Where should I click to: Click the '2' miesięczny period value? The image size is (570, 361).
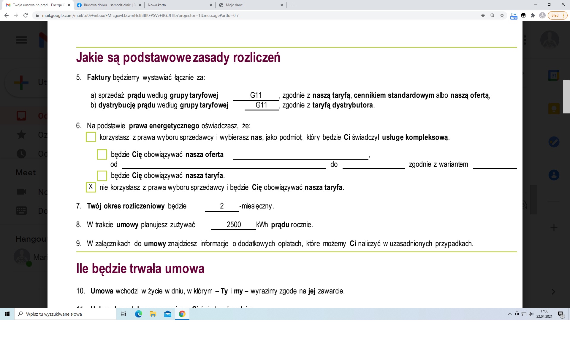click(x=222, y=206)
